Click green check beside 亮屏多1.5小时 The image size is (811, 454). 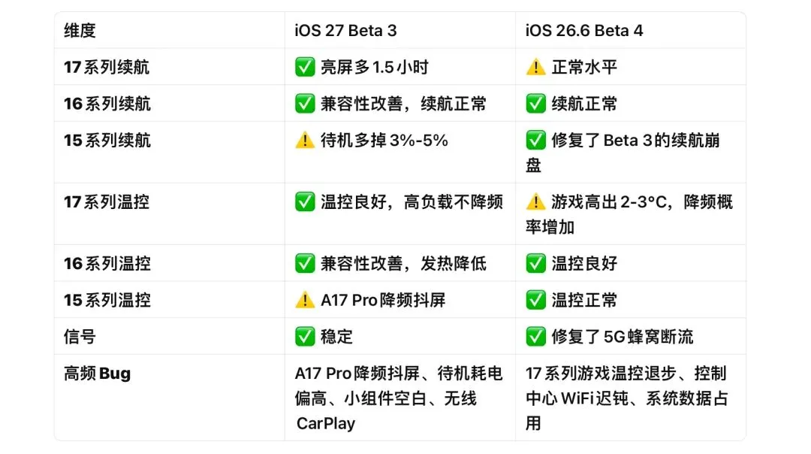coord(305,67)
